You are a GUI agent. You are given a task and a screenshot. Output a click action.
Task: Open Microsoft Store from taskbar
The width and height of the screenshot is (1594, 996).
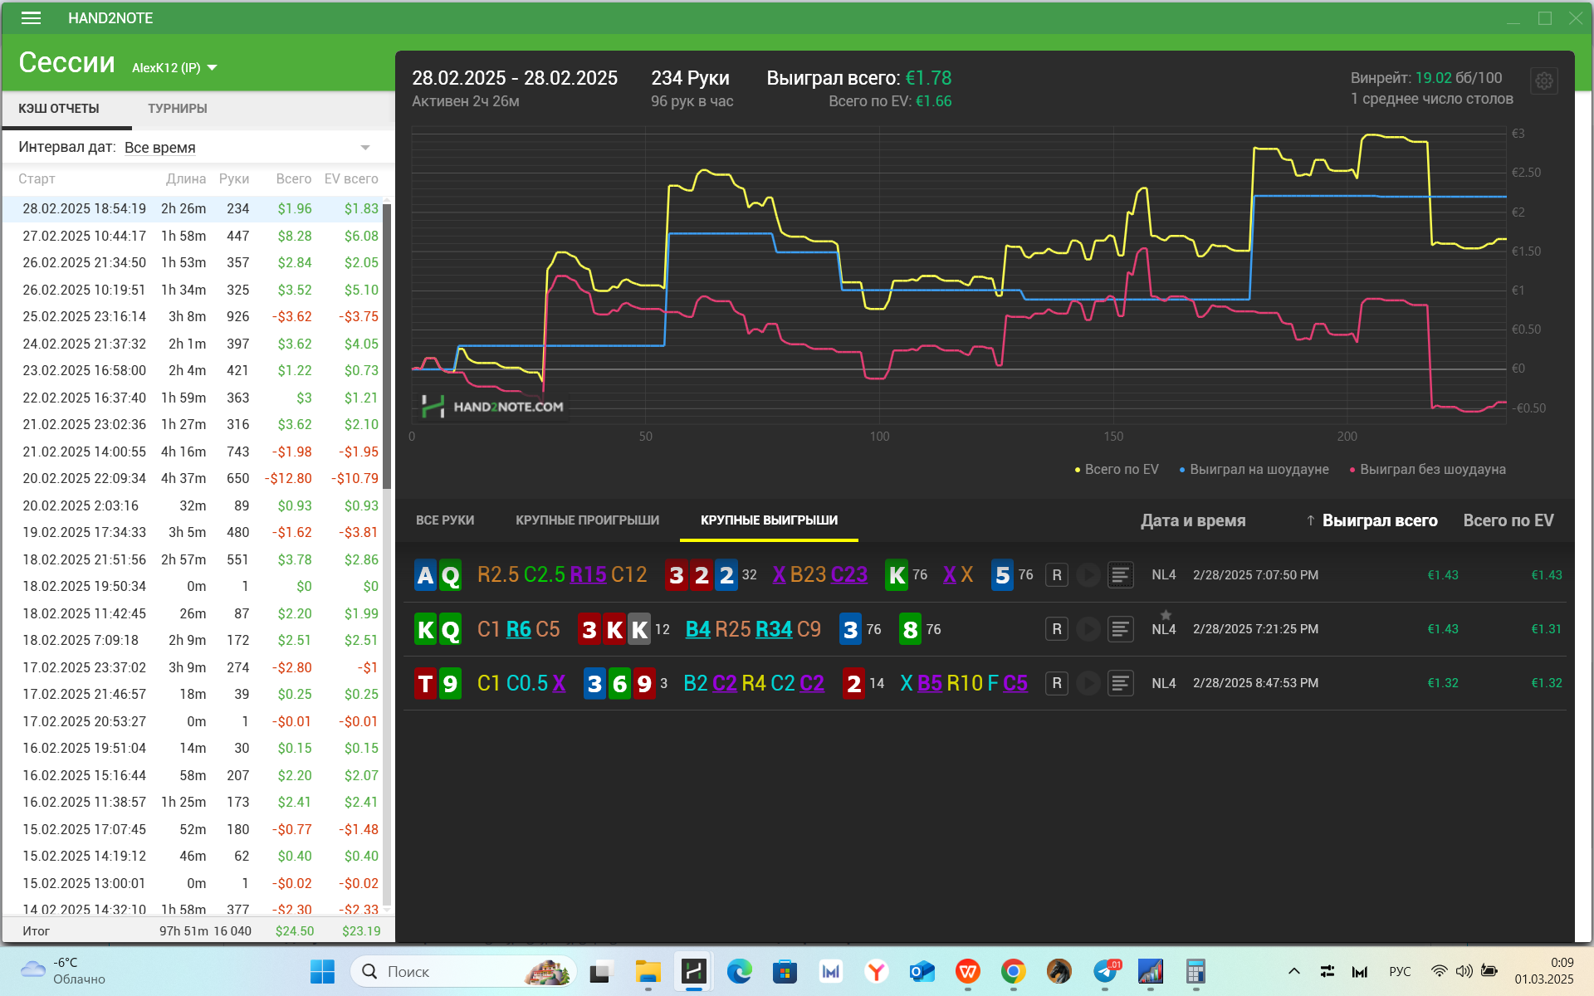coord(785,971)
